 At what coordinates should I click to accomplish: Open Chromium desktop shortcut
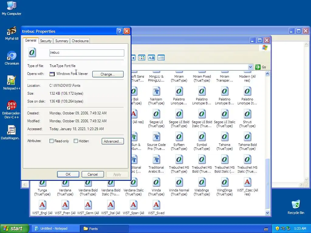[x=12, y=58]
